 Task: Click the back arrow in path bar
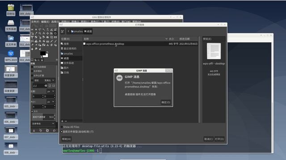68,31
